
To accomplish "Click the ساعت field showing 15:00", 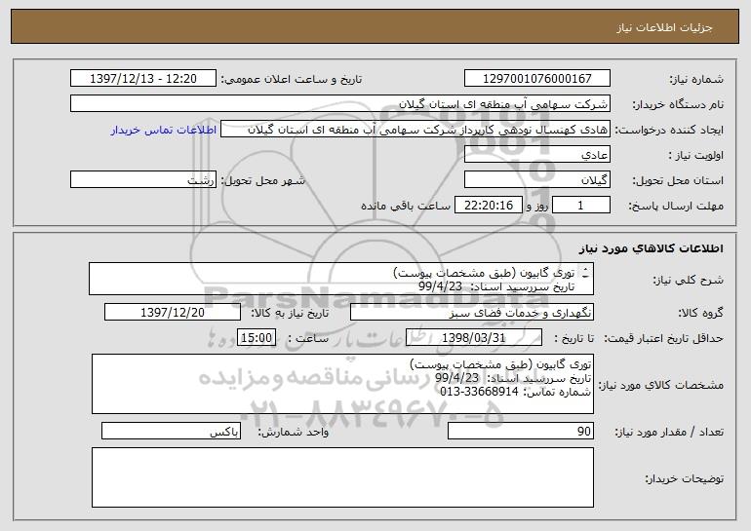I will coord(257,337).
